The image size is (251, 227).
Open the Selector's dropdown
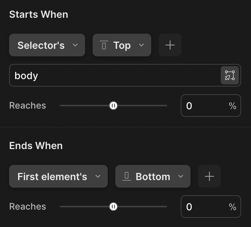pos(47,45)
